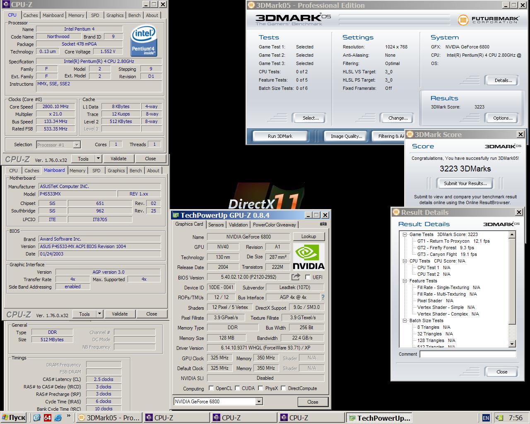Click the 3DMark Score window title icon
530x424 pixels.
click(410, 134)
